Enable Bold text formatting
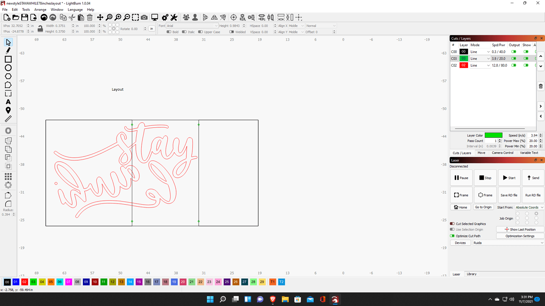 pyautogui.click(x=169, y=32)
